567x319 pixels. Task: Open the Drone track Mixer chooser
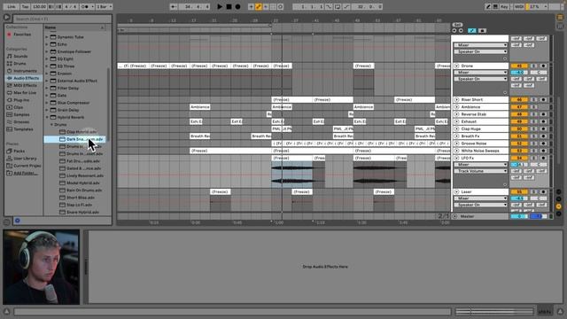point(480,73)
